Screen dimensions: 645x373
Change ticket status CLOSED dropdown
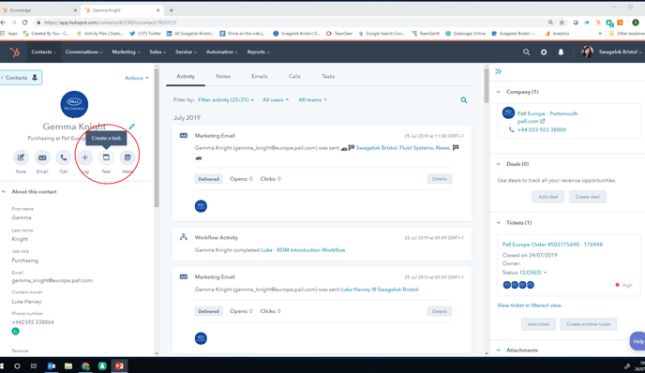533,273
